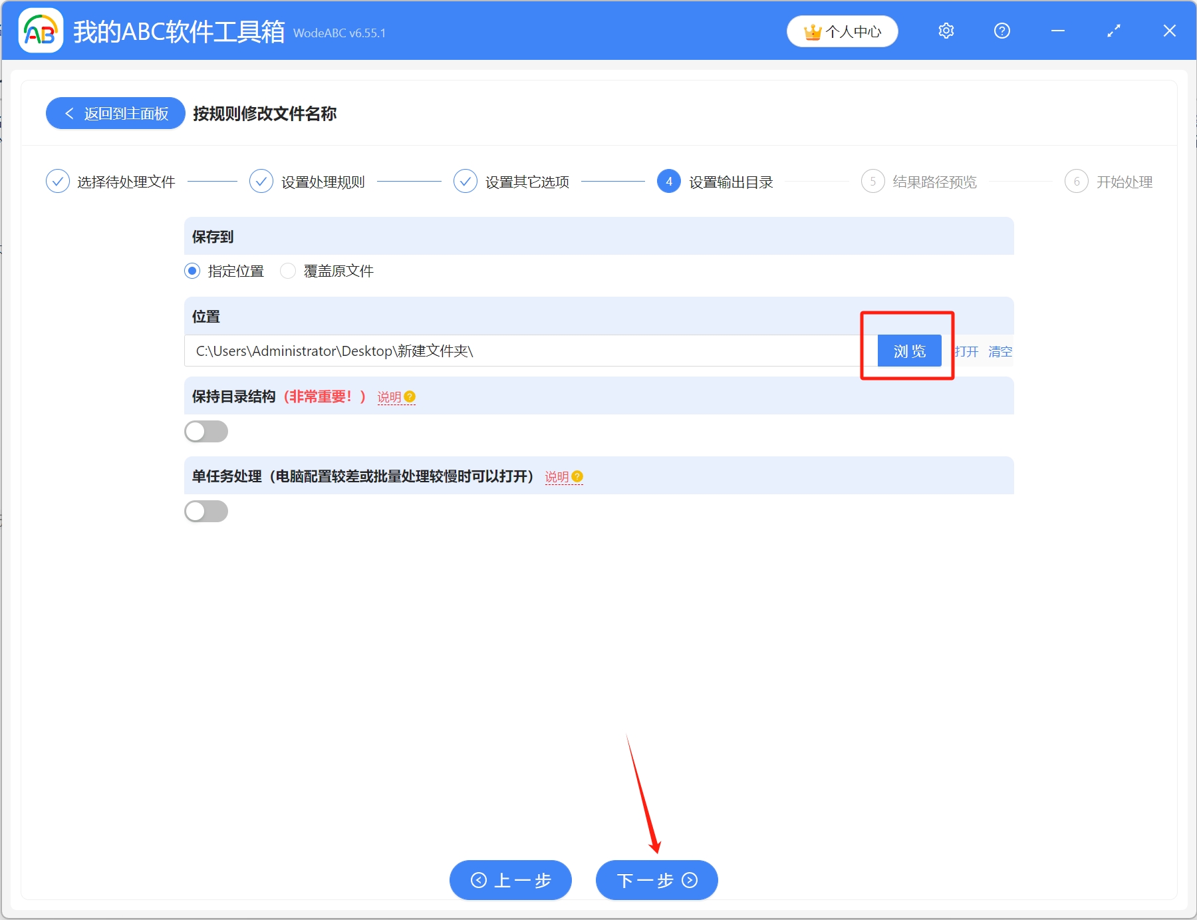Select the 覆盖原文件 radio option

(x=288, y=271)
